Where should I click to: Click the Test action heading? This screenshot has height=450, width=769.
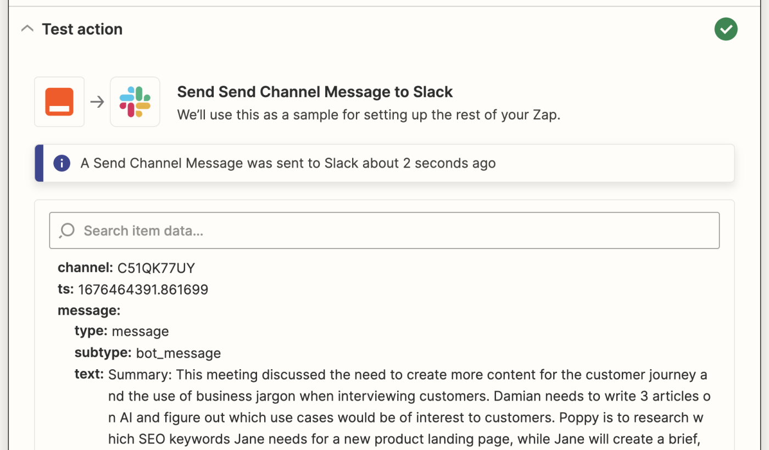[x=82, y=29]
